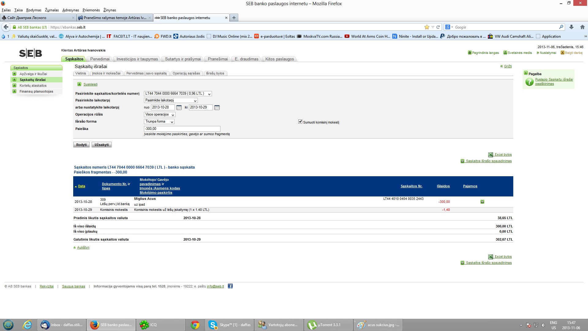Click the Baigti darbą logout link

click(574, 53)
